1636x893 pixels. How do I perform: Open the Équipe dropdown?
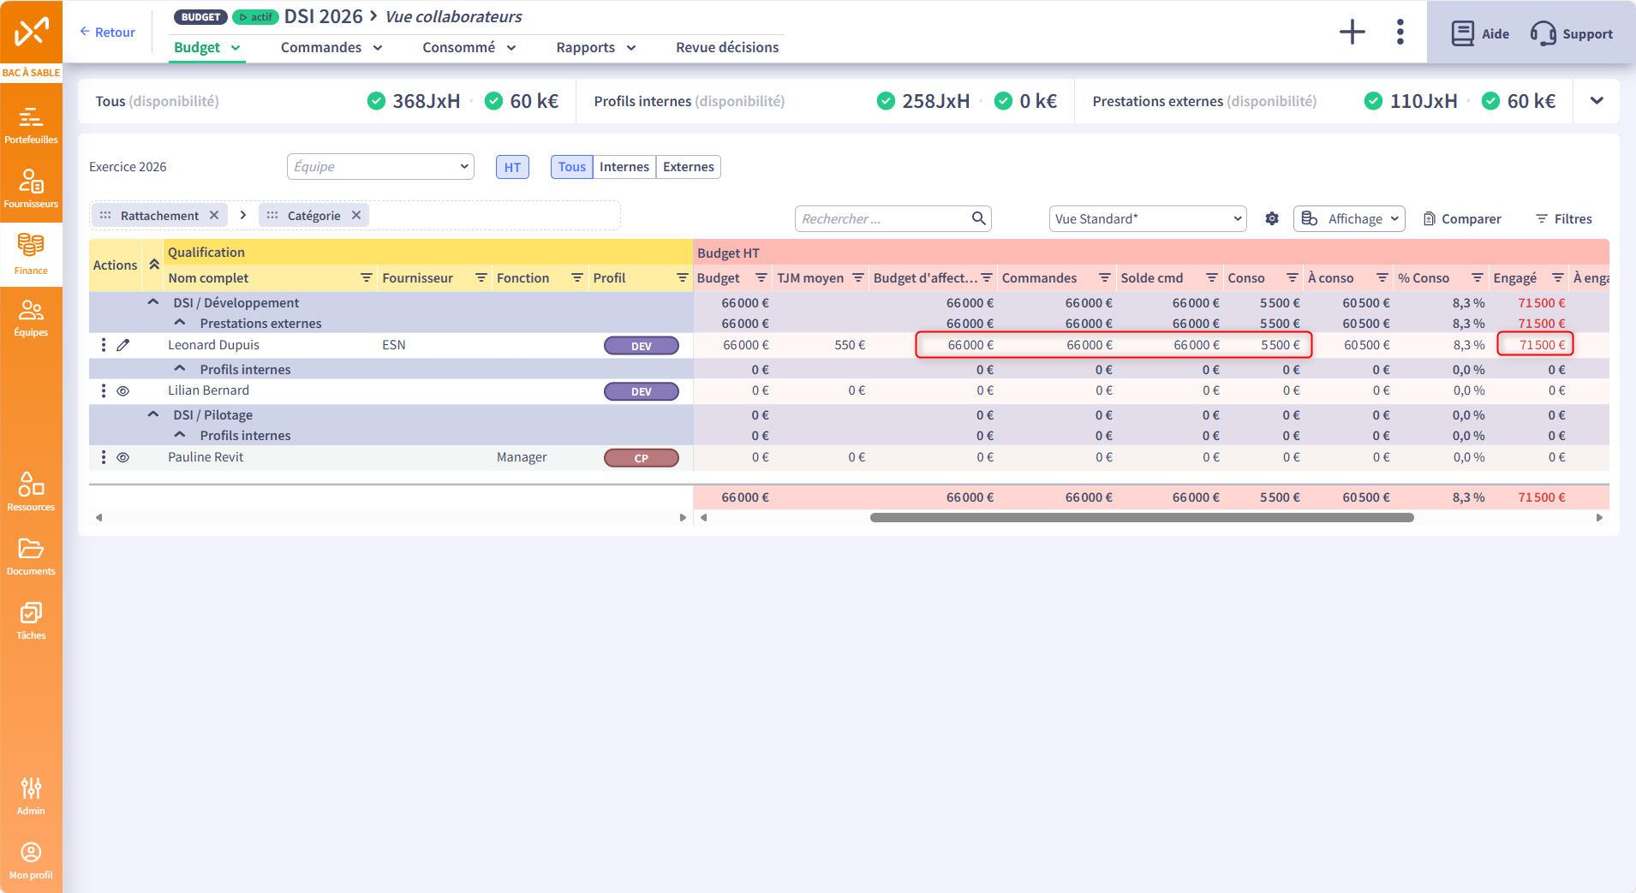coord(380,167)
